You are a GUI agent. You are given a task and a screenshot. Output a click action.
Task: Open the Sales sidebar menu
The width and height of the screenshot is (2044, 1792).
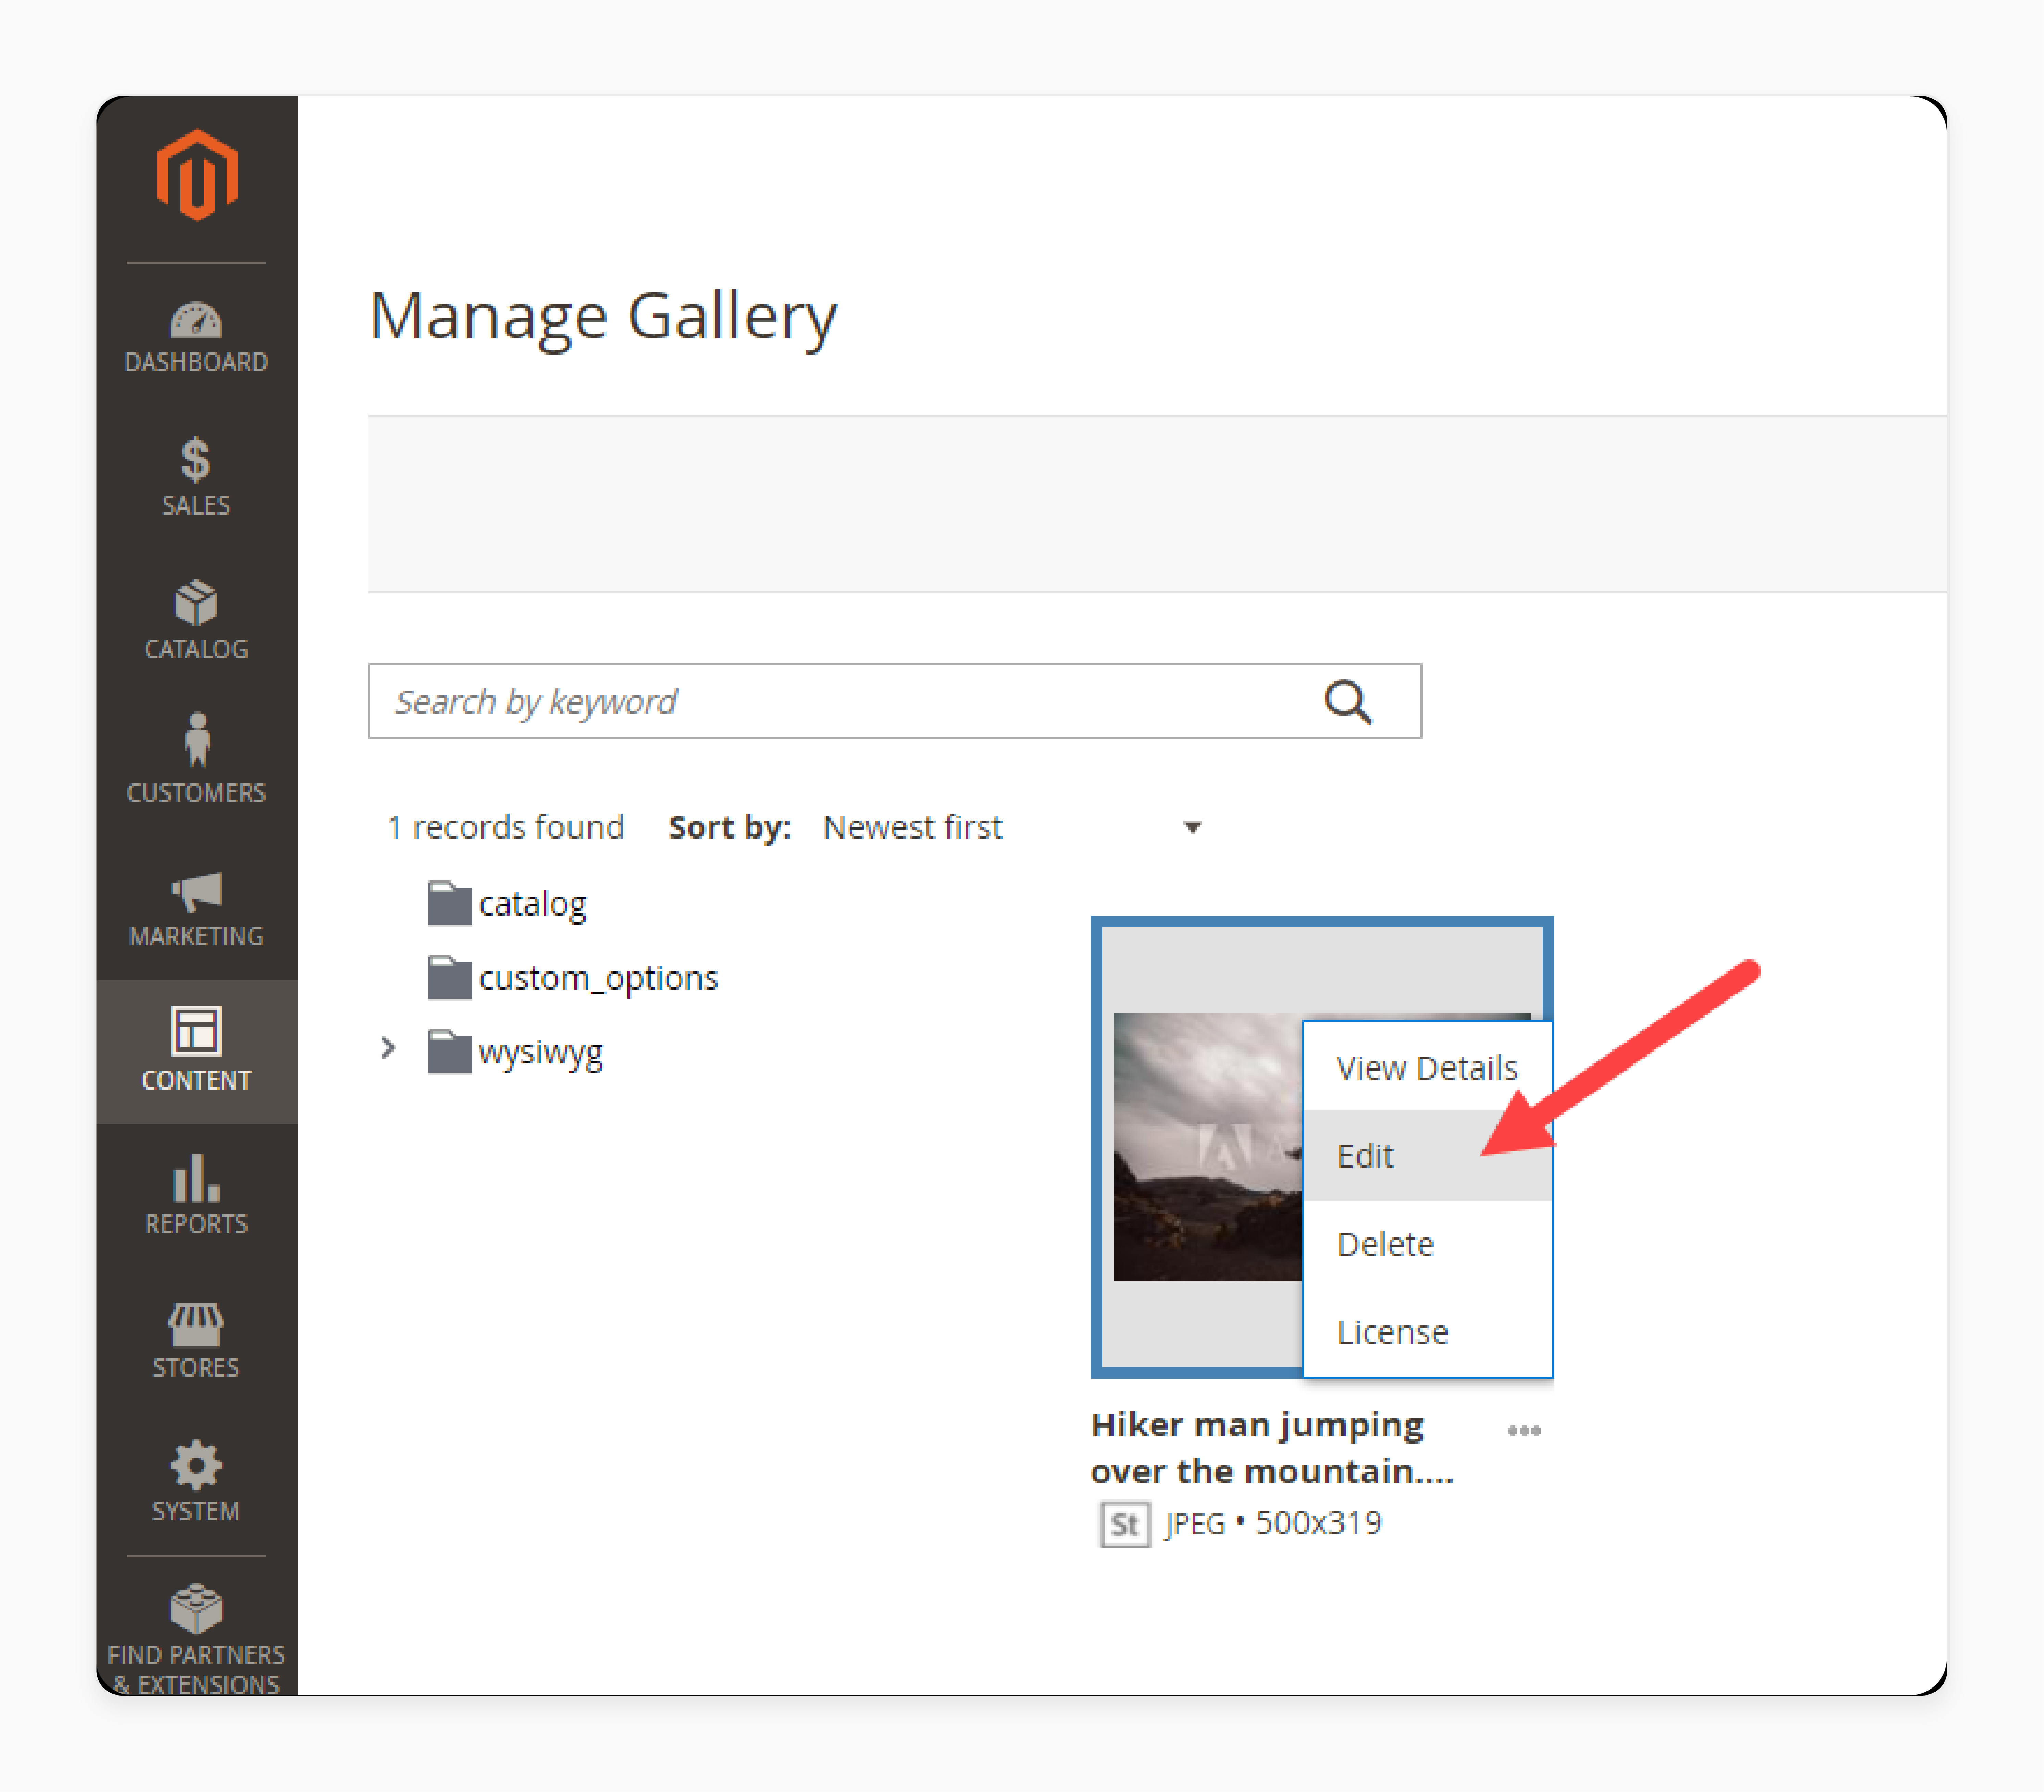[x=197, y=477]
